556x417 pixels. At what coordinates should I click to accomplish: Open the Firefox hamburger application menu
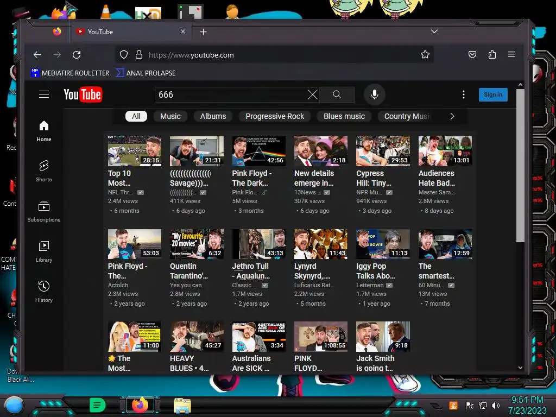pos(511,54)
